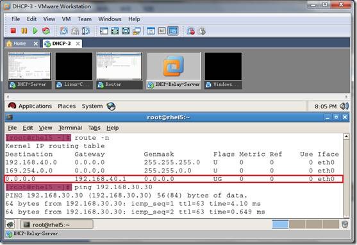The height and width of the screenshot is (245, 357).
Task: Select the DHCP-Server VM thumbnail
Action: click(29, 71)
